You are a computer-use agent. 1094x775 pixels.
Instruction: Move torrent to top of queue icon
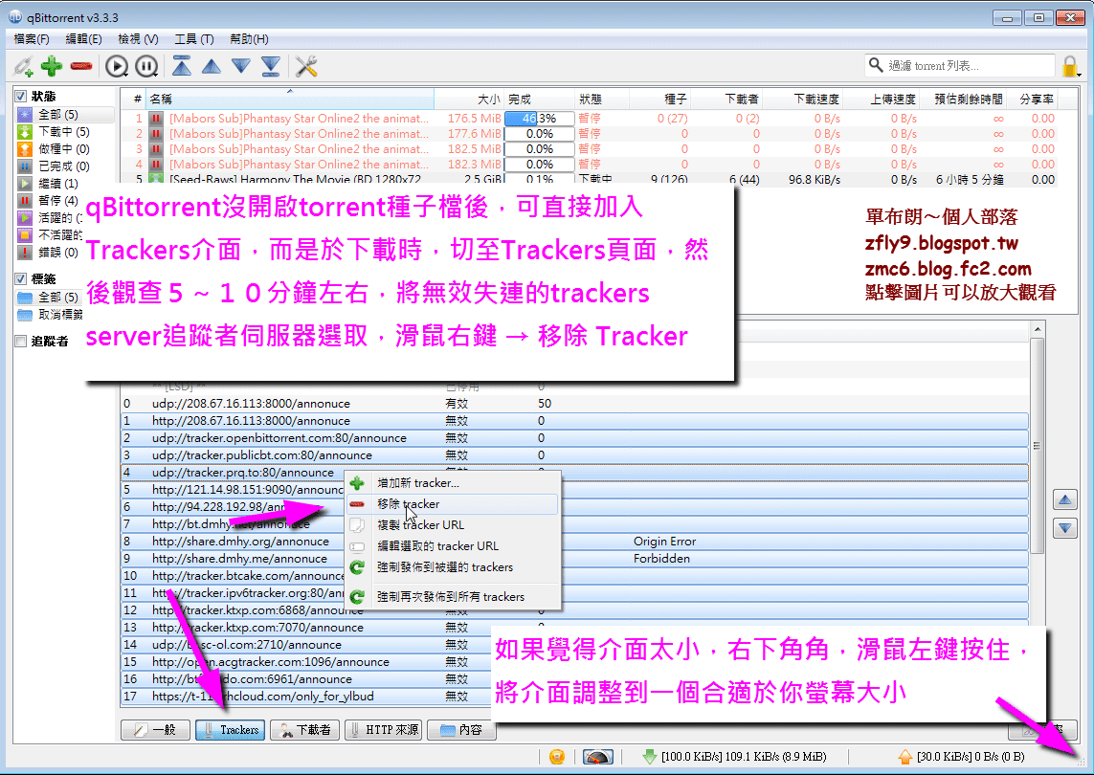coord(182,66)
